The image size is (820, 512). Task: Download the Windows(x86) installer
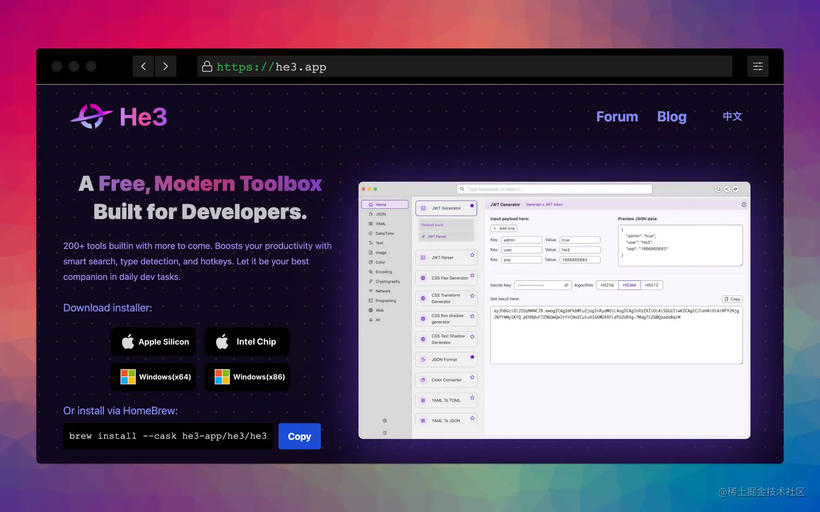(x=247, y=377)
